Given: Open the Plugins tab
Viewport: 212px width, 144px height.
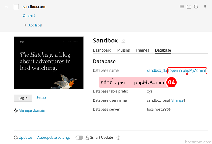Looking at the screenshot, I should (123, 50).
